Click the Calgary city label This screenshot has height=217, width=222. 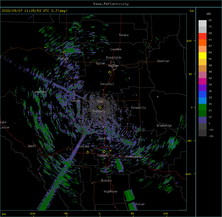103,155
